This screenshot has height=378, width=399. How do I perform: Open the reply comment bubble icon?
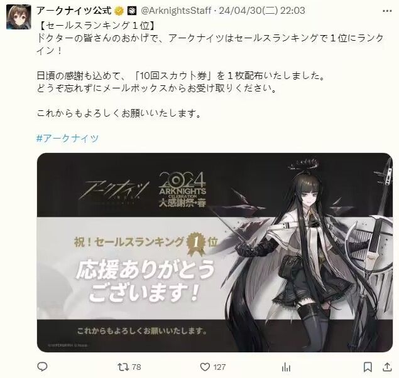pos(42,367)
